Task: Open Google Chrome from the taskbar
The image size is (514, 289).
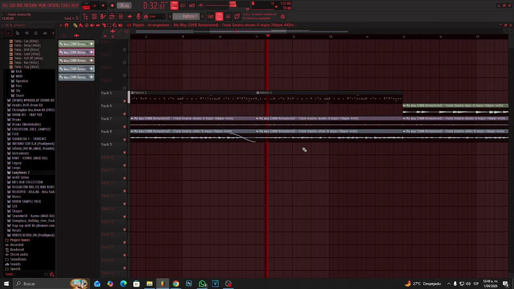Action: [176, 284]
